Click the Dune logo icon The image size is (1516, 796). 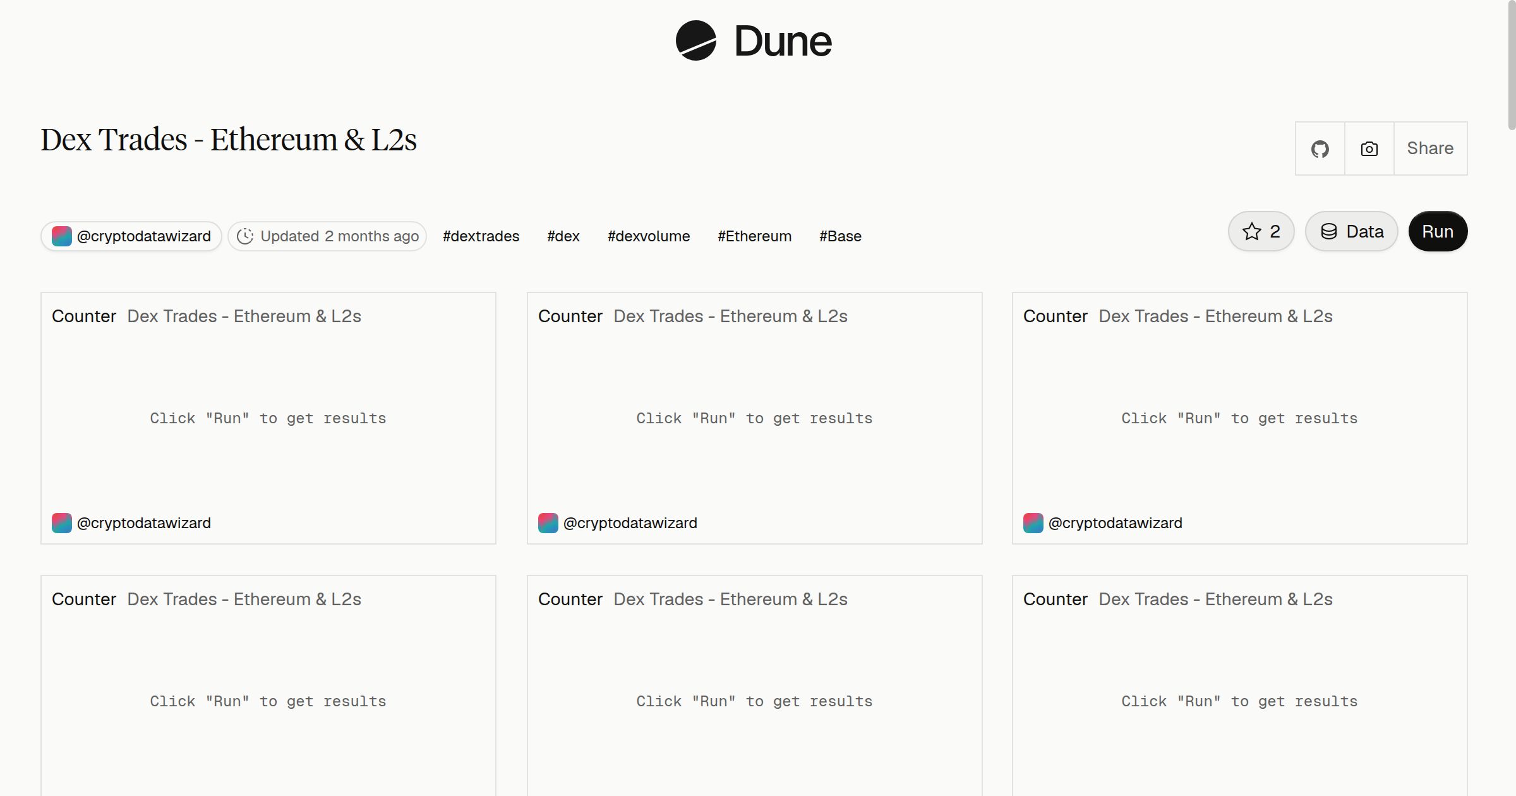pos(695,40)
